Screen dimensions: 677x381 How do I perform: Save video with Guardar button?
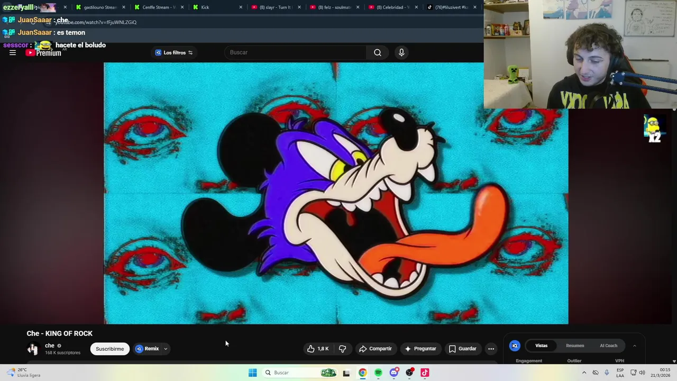tap(463, 349)
